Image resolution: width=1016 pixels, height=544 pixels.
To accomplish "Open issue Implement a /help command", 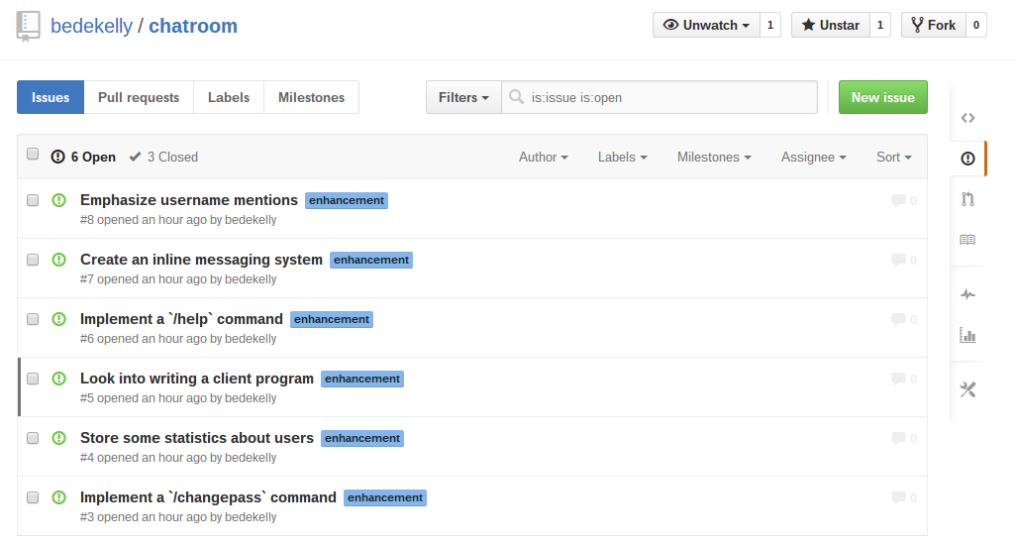I will coord(181,319).
